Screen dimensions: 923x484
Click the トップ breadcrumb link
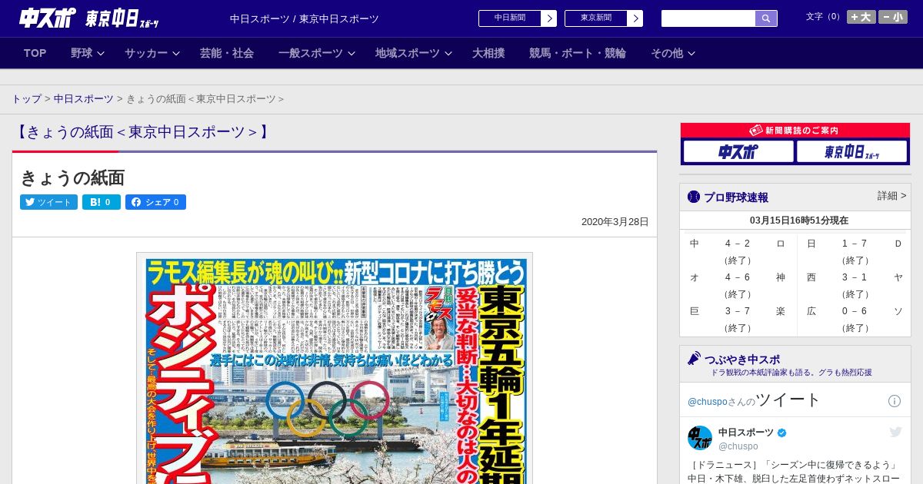(x=26, y=99)
